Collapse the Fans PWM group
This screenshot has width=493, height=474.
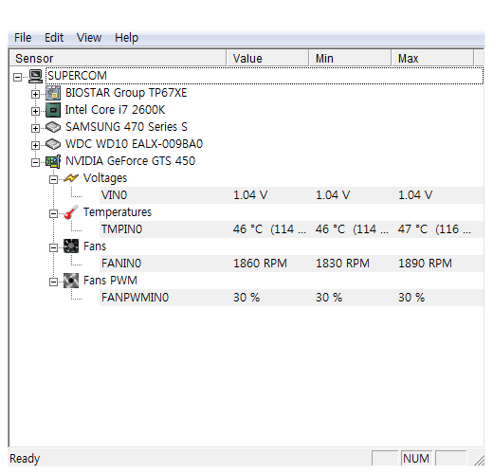(x=53, y=282)
